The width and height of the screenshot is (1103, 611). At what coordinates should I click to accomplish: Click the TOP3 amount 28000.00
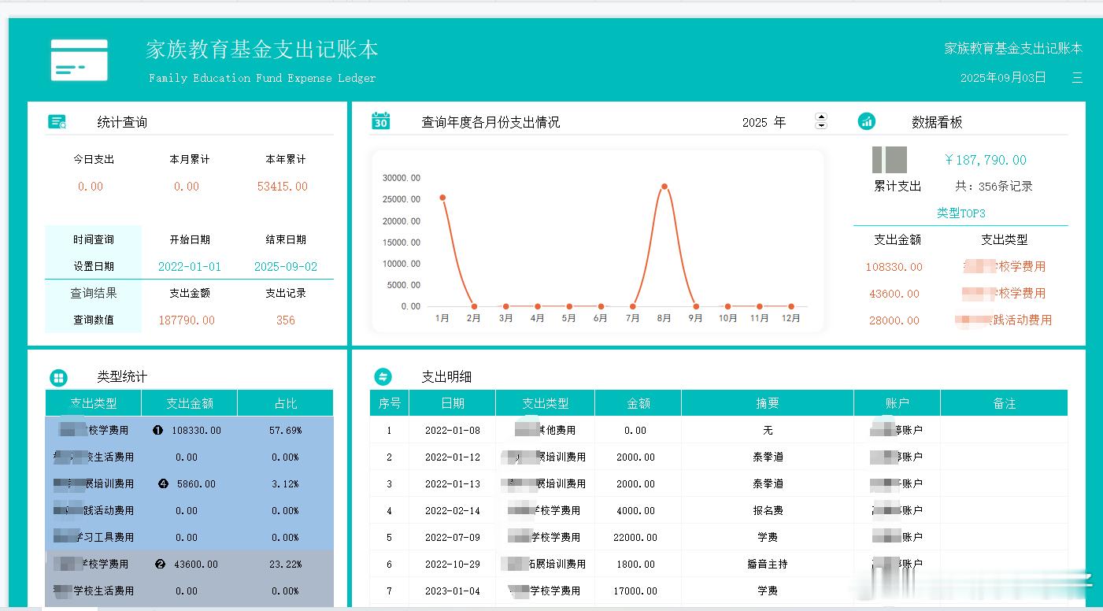tap(894, 320)
